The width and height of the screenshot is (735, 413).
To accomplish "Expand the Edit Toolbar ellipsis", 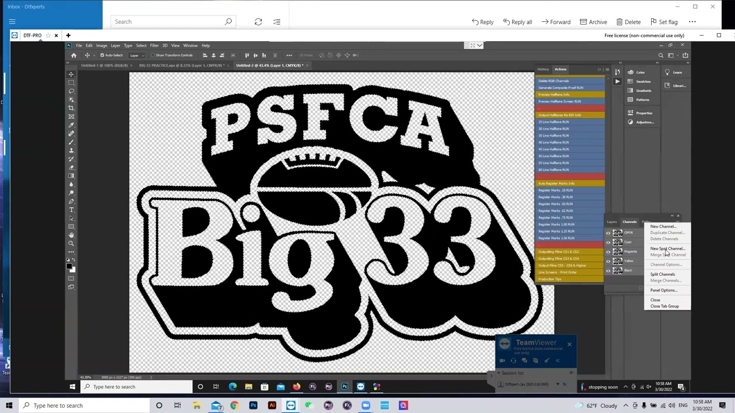I will point(71,252).
